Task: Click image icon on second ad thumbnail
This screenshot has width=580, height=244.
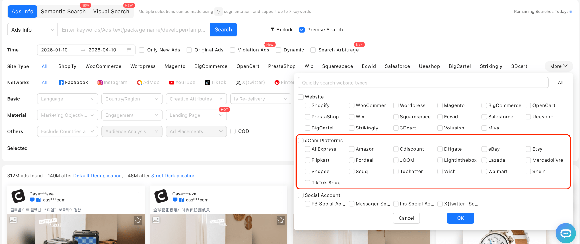Action: tap(156, 220)
